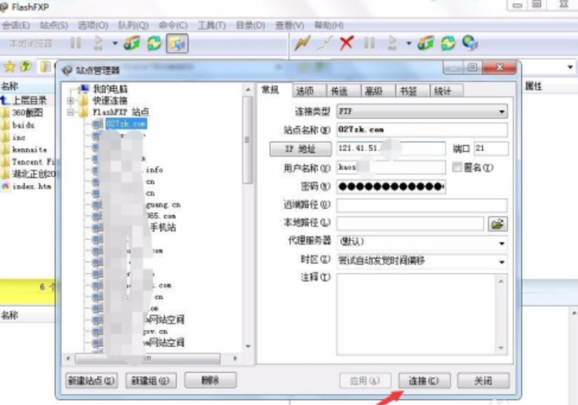Click the red X abort icon
The height and width of the screenshot is (405, 578).
tap(347, 43)
